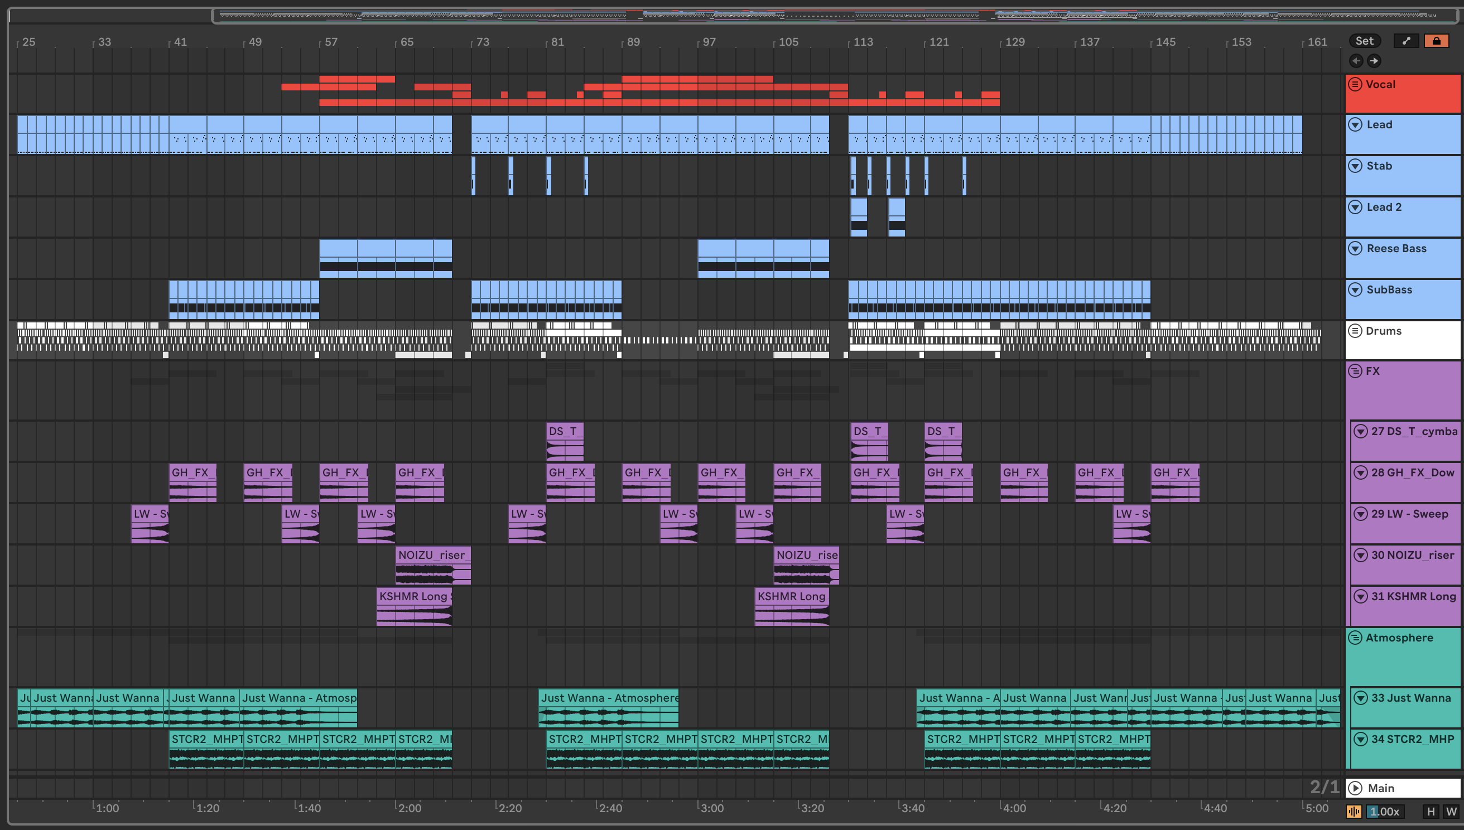Click the optimize height H button
1464x830 pixels.
(x=1431, y=811)
